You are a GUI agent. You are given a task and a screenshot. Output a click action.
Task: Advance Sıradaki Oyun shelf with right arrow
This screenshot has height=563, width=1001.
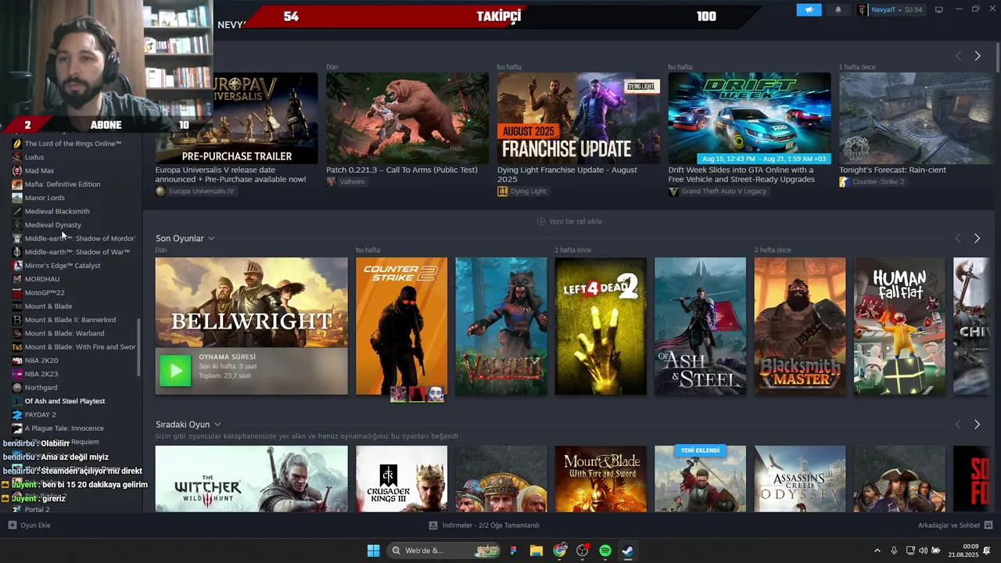977,424
